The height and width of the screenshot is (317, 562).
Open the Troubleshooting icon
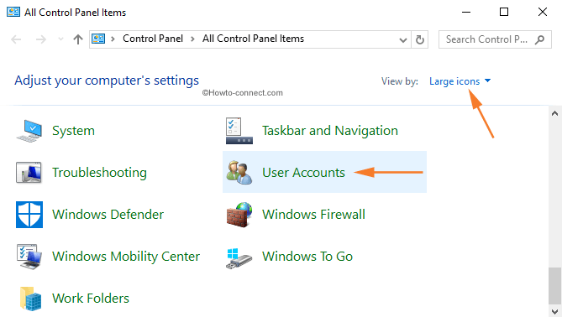click(29, 173)
